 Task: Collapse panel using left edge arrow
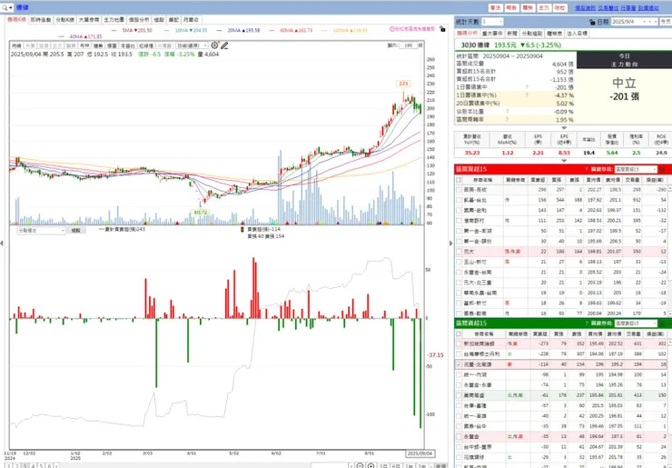2,244
